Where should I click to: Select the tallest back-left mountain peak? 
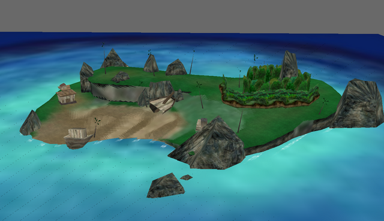pyautogui.click(x=113, y=59)
